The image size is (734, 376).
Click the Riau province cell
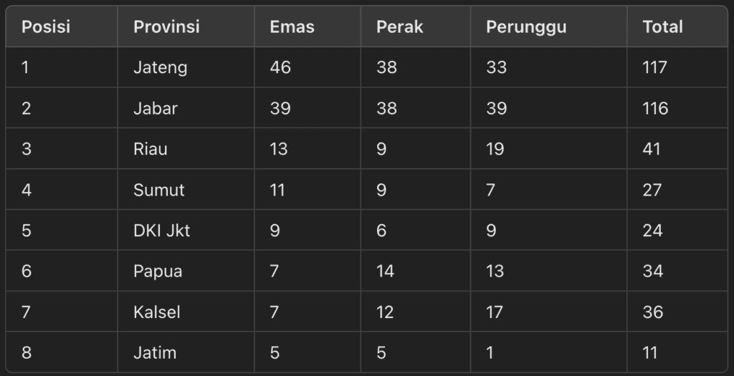[x=150, y=149]
